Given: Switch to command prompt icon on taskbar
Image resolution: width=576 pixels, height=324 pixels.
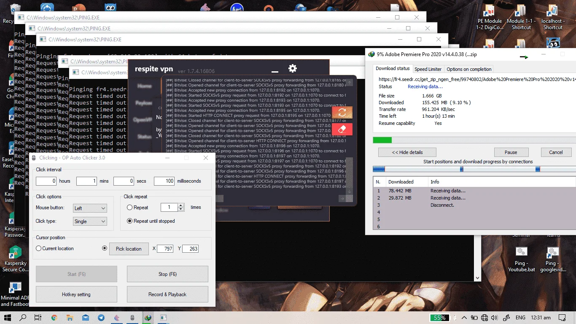Looking at the screenshot, I should coord(163,317).
